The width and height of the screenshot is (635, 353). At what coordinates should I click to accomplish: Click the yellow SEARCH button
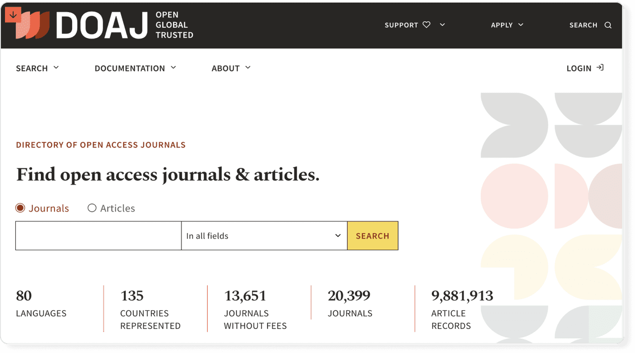(x=372, y=235)
